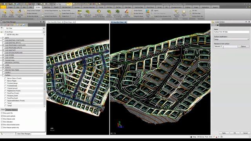Toggle CAD WATER layer checkbox

pyautogui.click(x=3, y=58)
